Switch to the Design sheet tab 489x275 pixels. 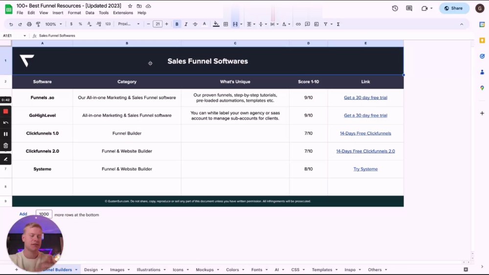91,270
